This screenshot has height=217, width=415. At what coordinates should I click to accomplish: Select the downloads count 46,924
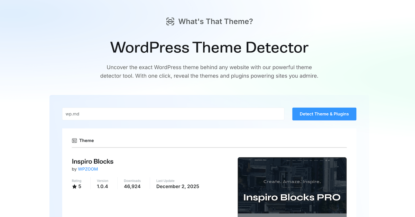click(x=132, y=186)
